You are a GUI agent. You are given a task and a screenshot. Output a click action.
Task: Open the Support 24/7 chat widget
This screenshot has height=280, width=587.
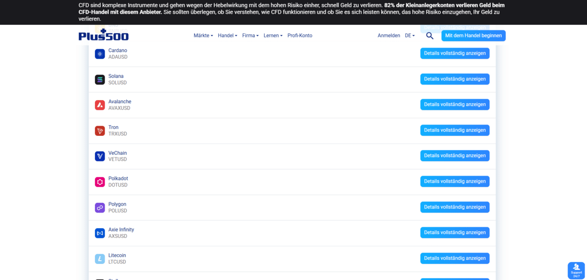[576, 270]
